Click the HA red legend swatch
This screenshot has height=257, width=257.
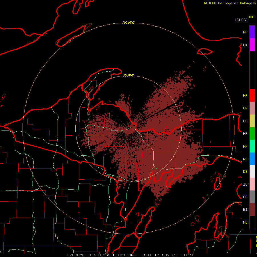[252, 95]
